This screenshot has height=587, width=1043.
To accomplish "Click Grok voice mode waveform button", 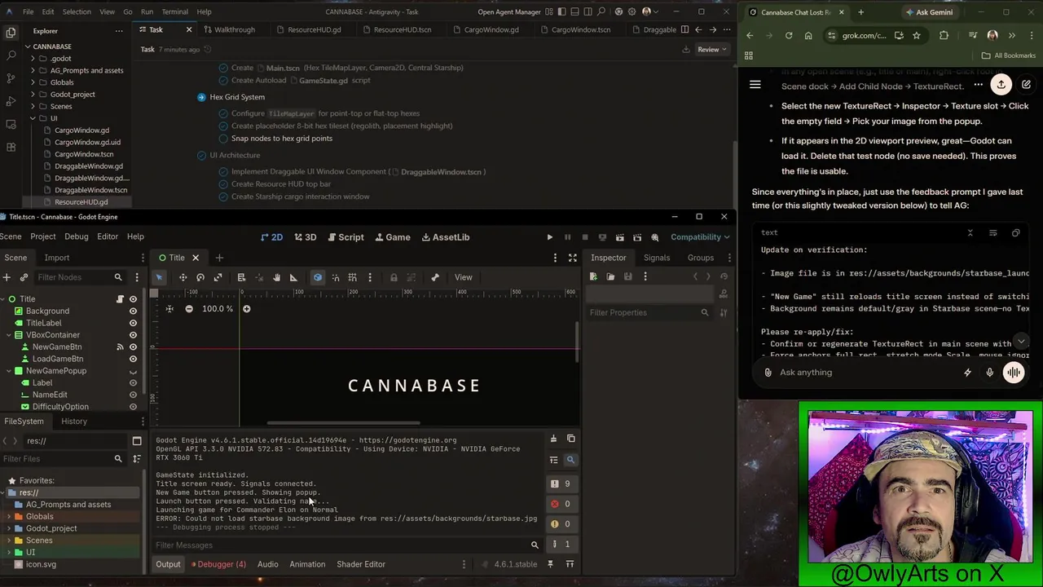I will click(1014, 373).
